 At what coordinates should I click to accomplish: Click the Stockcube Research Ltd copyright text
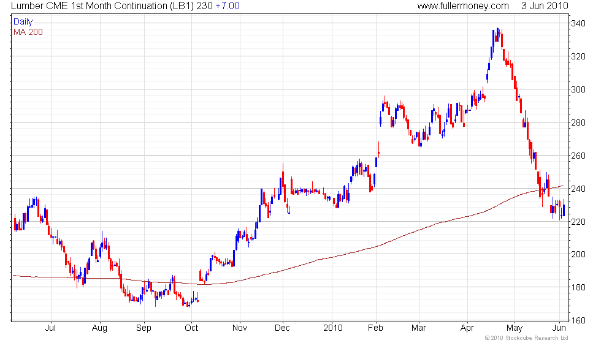click(x=526, y=338)
